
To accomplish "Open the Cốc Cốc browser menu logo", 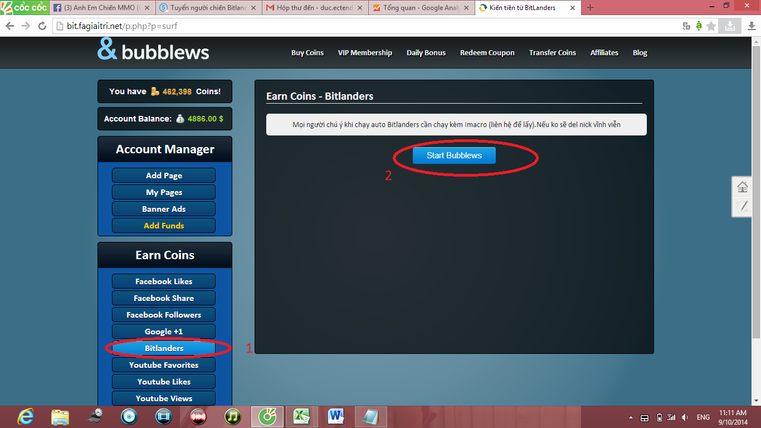I will pos(24,7).
